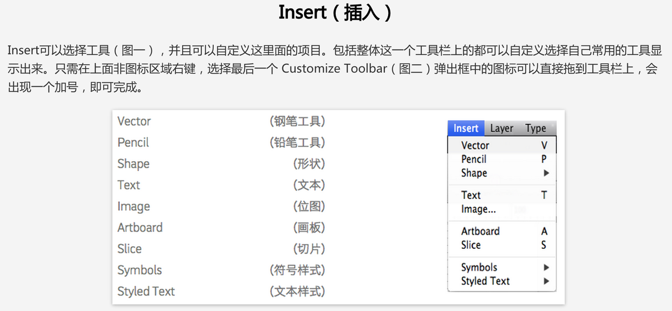Choose Vector in the Insert dropdown menu
Screen dimensions: 672x311
475,146
